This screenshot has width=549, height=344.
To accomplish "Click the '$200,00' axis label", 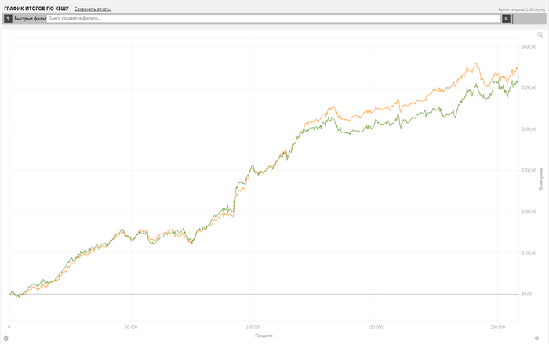I will pyautogui.click(x=529, y=212).
